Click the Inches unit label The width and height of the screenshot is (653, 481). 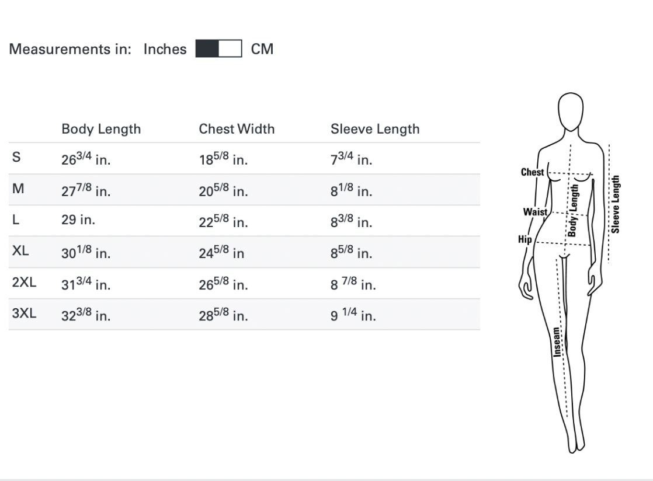pos(165,49)
